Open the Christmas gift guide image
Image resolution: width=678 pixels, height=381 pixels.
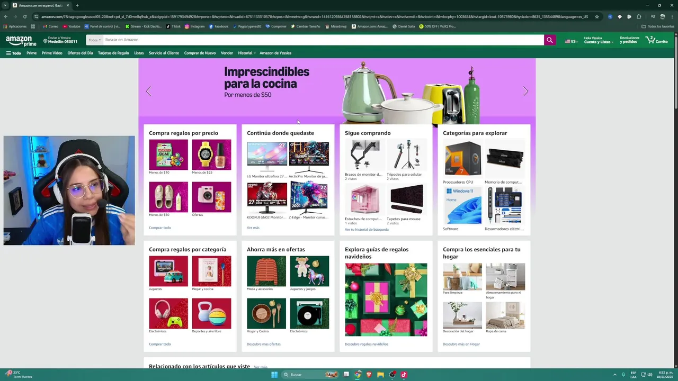tap(386, 300)
